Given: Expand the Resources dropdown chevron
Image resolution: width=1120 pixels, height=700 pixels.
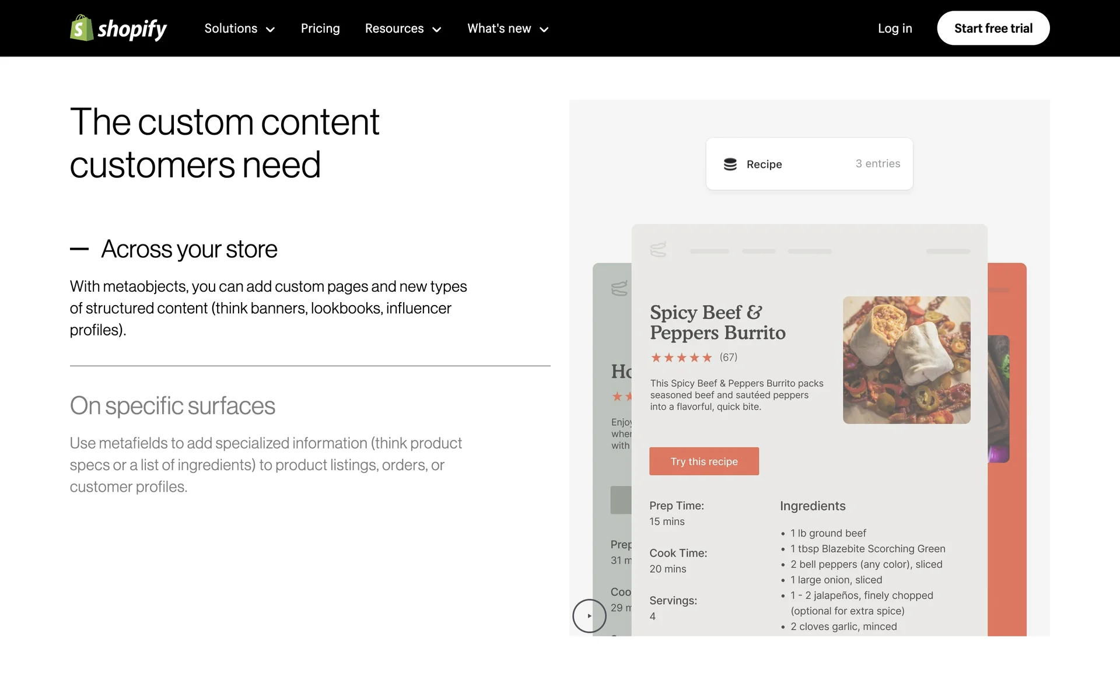Looking at the screenshot, I should (x=436, y=29).
